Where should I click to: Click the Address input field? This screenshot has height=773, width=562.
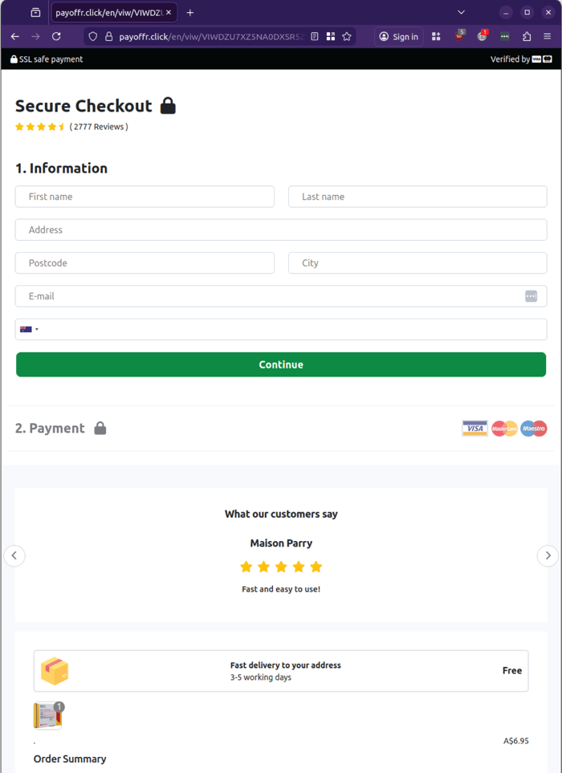[281, 230]
